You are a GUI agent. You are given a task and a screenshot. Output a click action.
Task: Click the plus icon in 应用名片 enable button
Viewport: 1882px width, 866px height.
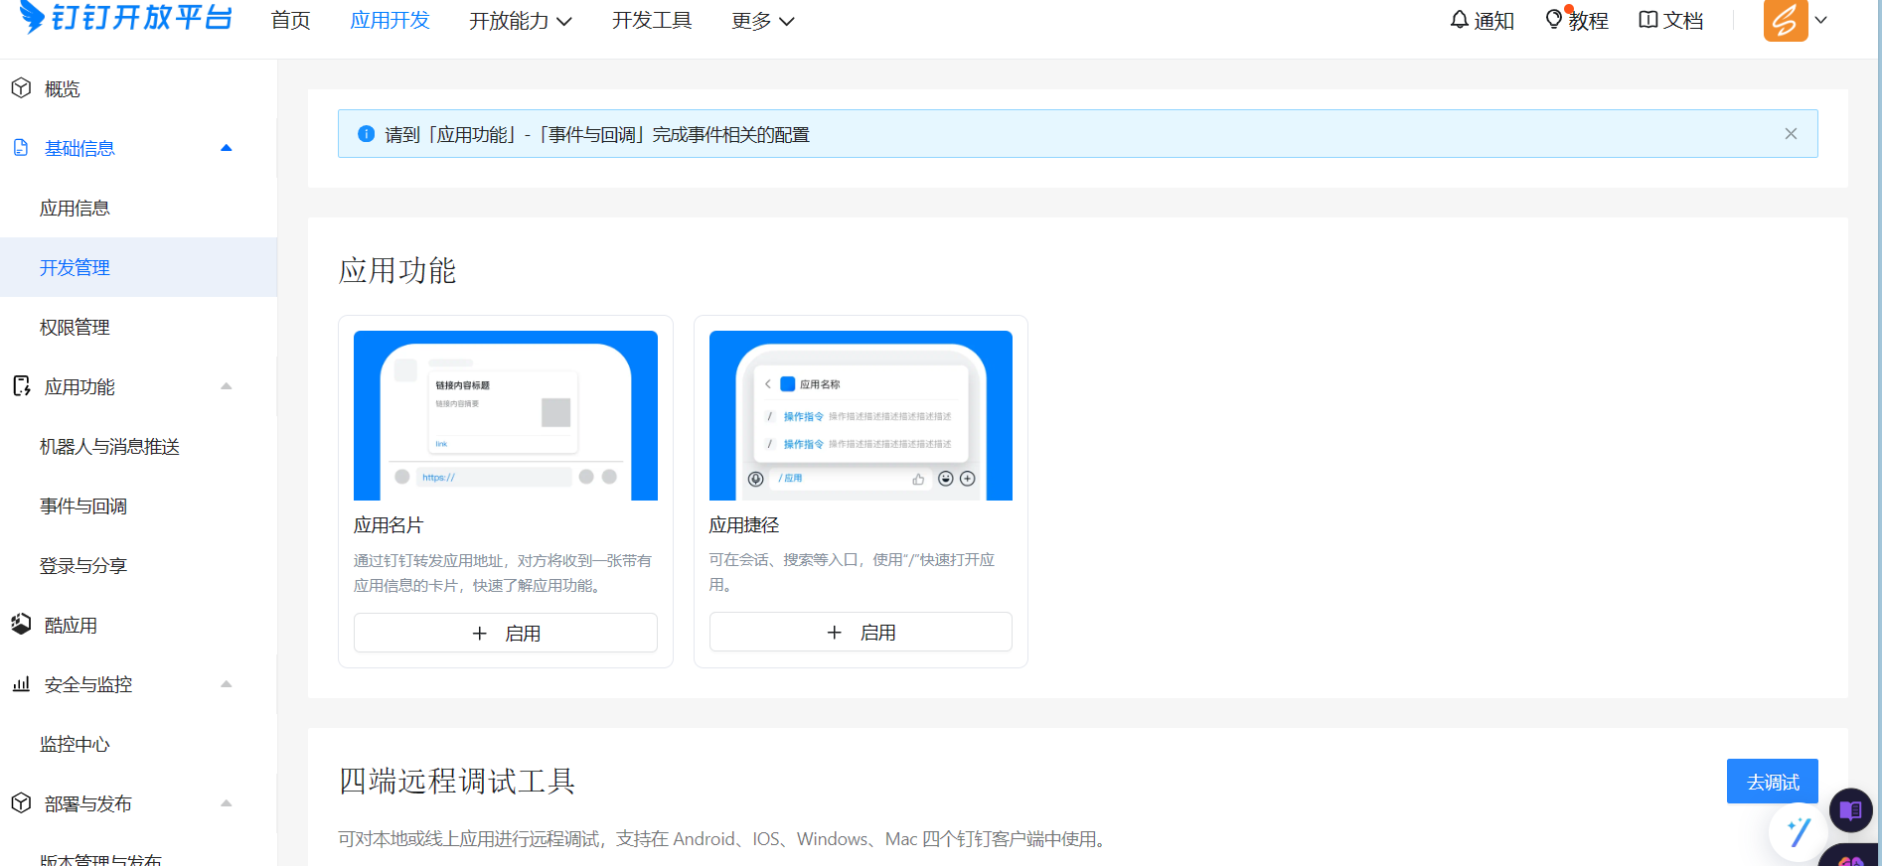point(480,634)
